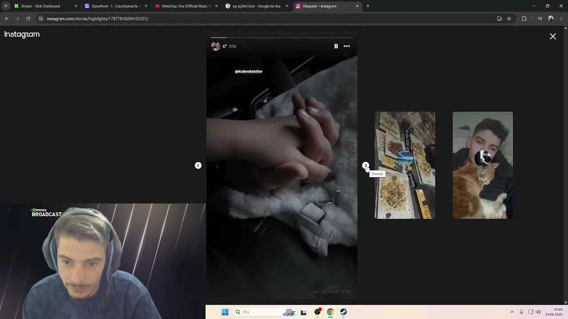The height and width of the screenshot is (319, 568).
Task: Go forward in browser history
Action: [x=17, y=19]
